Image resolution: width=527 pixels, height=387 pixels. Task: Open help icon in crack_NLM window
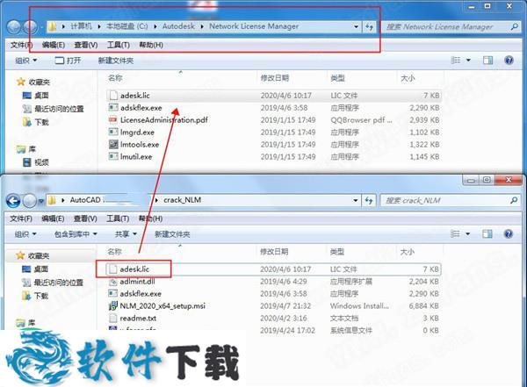(x=509, y=233)
